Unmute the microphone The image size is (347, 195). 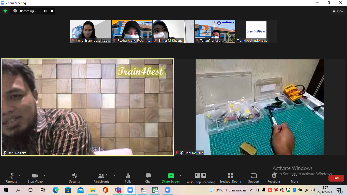[12, 176]
